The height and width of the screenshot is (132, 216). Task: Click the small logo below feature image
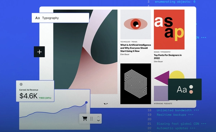105,104
